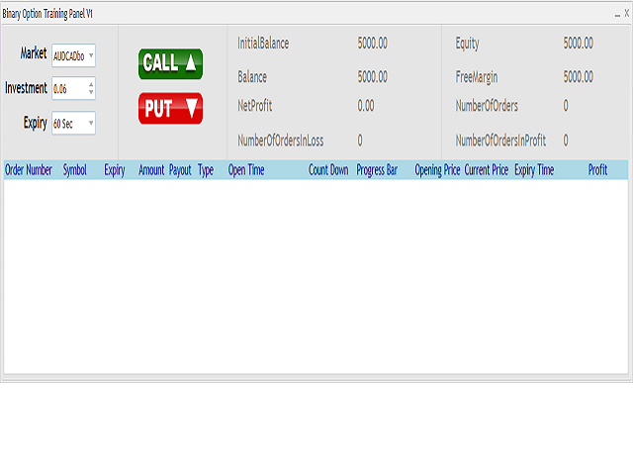Click the Type column header
This screenshot has height=475, width=633.
pyautogui.click(x=206, y=170)
